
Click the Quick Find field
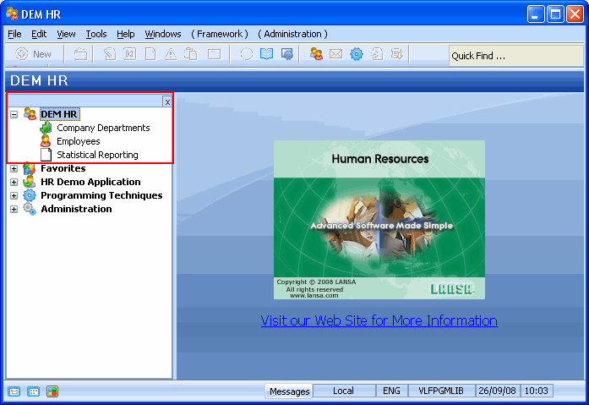(x=515, y=56)
